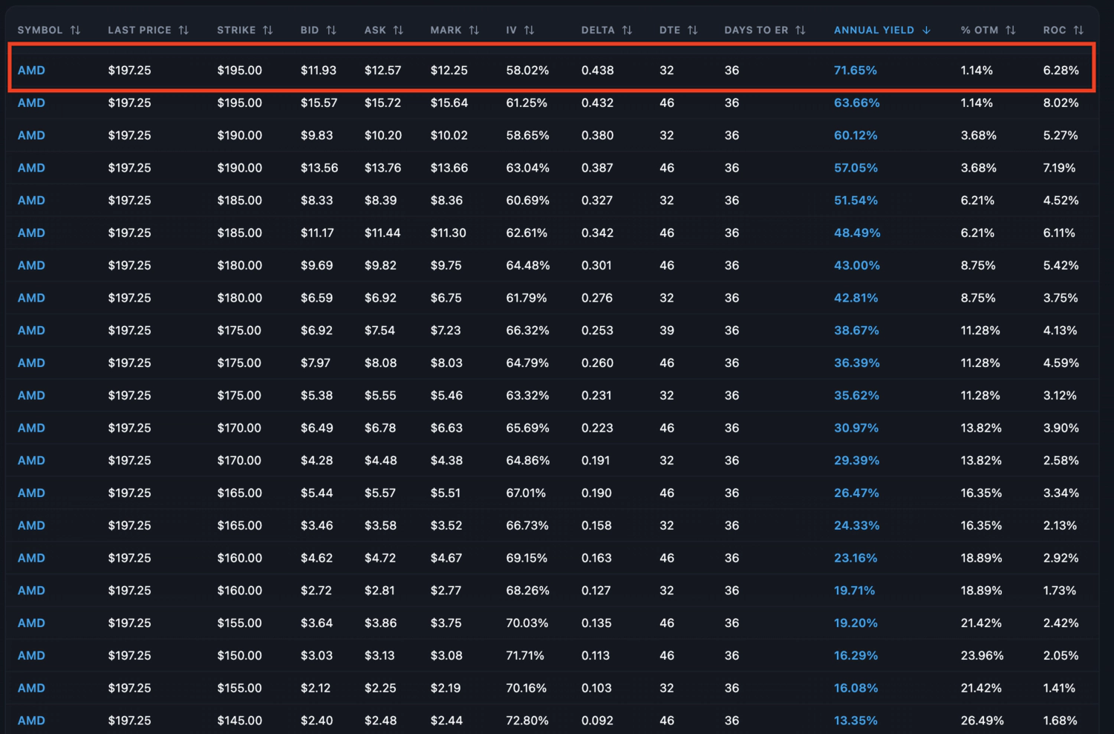Click the sort icon next to DELTA
The width and height of the screenshot is (1114, 734).
[x=627, y=30]
